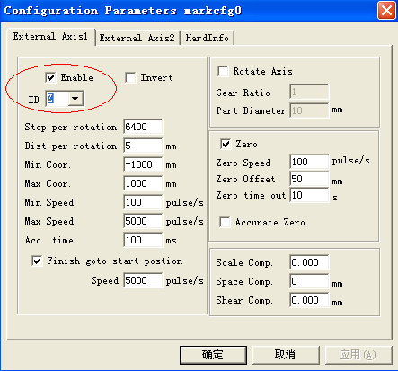Click the ID combo box text area
The height and width of the screenshot is (371, 398).
point(57,99)
